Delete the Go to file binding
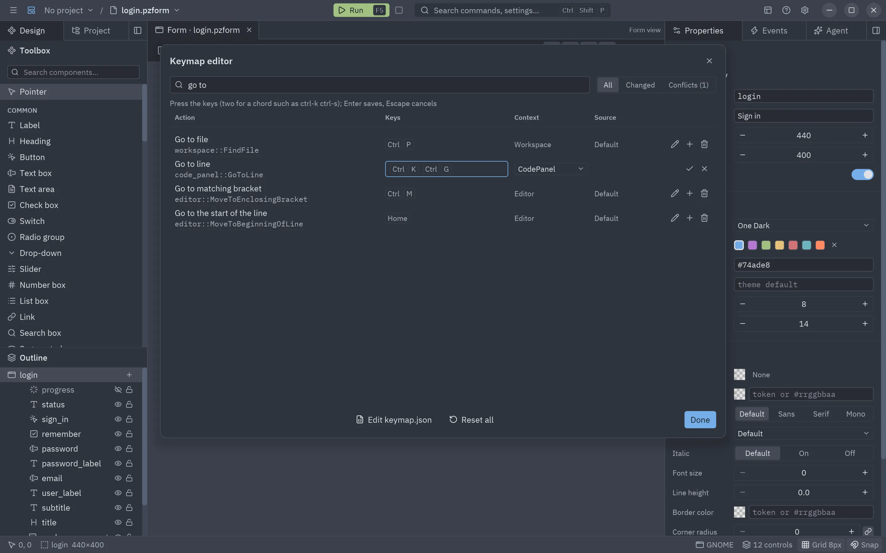Image resolution: width=886 pixels, height=553 pixels. click(704, 144)
